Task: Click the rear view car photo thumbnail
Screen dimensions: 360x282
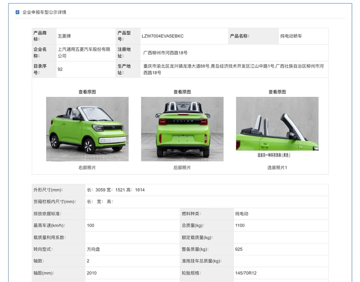Action: [x=182, y=129]
